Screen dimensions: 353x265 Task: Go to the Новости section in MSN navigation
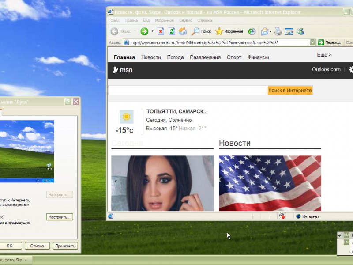[x=151, y=57]
